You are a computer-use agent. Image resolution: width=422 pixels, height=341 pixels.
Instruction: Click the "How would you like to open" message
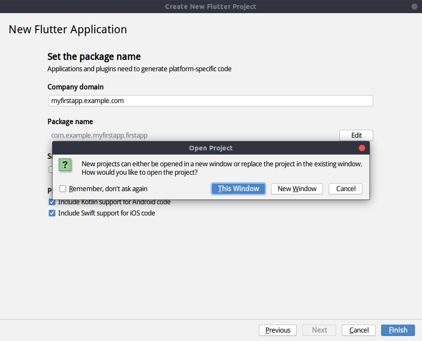tap(139, 172)
